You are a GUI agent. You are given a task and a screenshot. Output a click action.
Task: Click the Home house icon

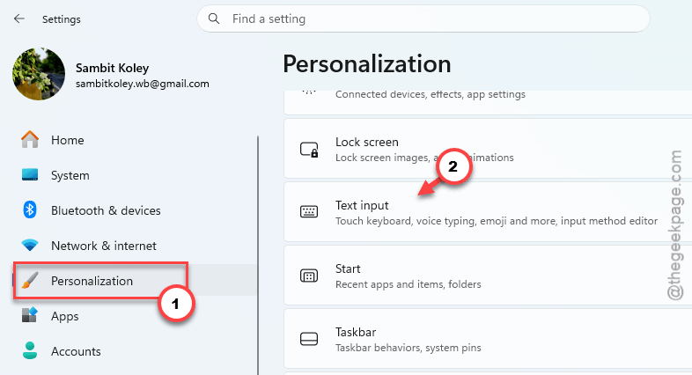[30, 140]
